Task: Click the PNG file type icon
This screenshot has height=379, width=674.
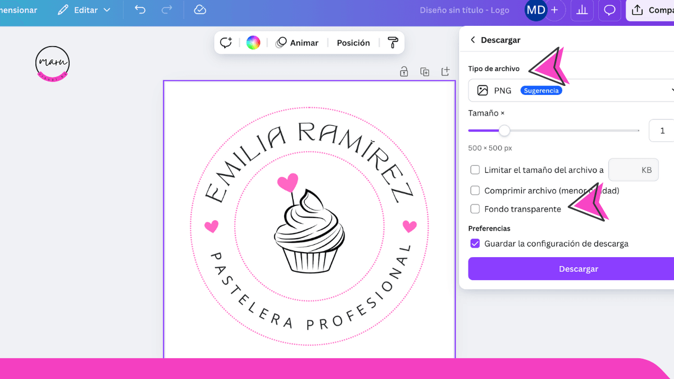Action: [x=482, y=90]
